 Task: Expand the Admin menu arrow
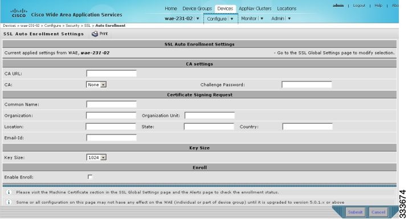tap(289, 18)
